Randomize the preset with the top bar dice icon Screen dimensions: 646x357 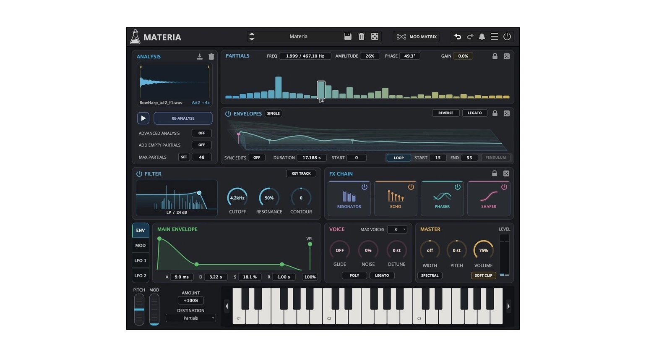point(375,37)
